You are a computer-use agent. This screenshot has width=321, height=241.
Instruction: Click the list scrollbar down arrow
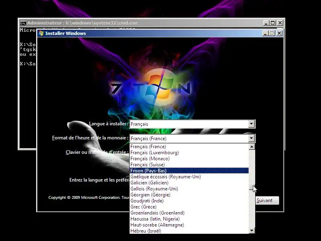click(x=252, y=231)
